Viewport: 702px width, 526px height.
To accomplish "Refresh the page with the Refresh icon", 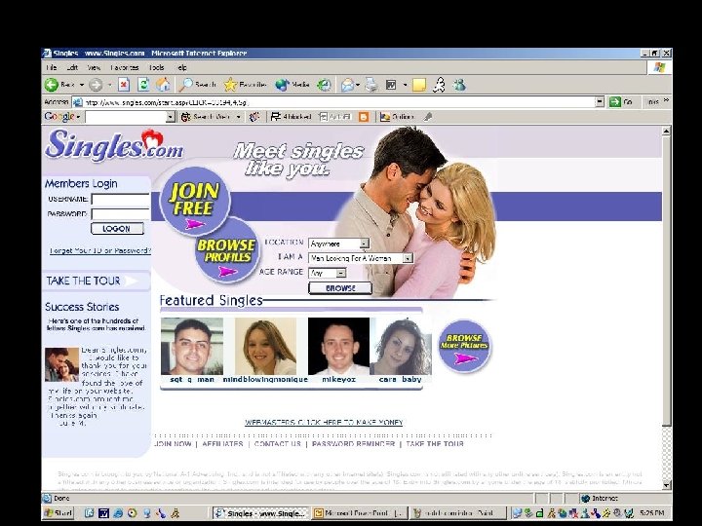I will [x=143, y=85].
